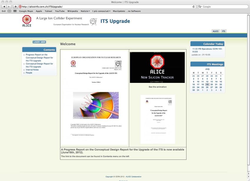The height and width of the screenshot is (181, 250).
Task: Reload the page with the refresh icon
Action: (x=194, y=6)
